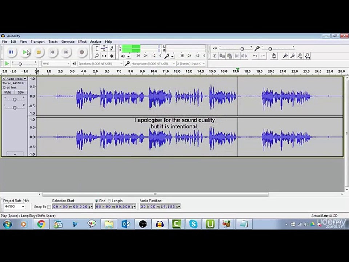Select the Selection (I-beam) tool

(x=97, y=48)
